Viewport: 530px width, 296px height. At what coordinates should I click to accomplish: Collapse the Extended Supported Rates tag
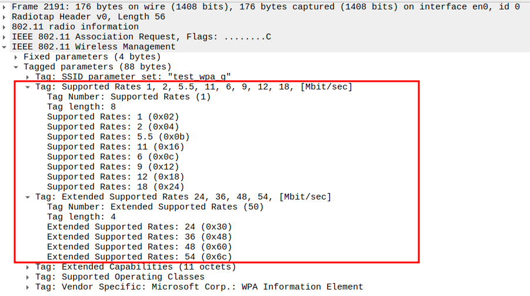tap(28, 197)
